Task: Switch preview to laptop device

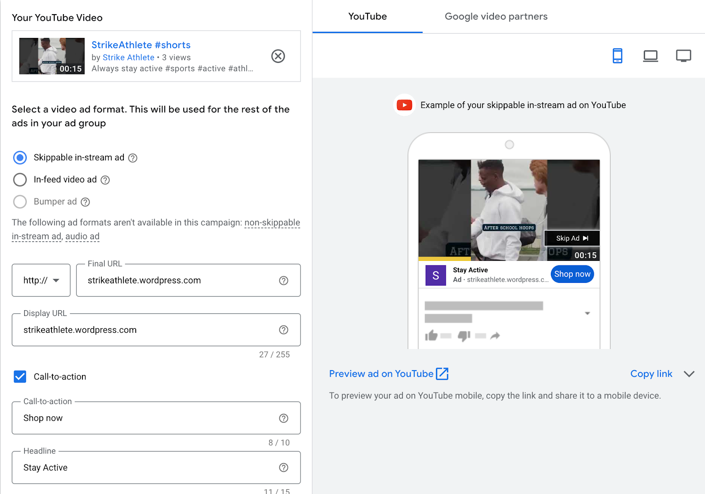Action: (650, 56)
